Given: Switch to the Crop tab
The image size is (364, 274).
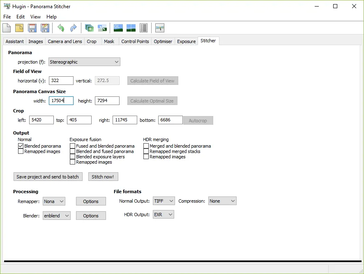Looking at the screenshot, I should click(x=92, y=41).
